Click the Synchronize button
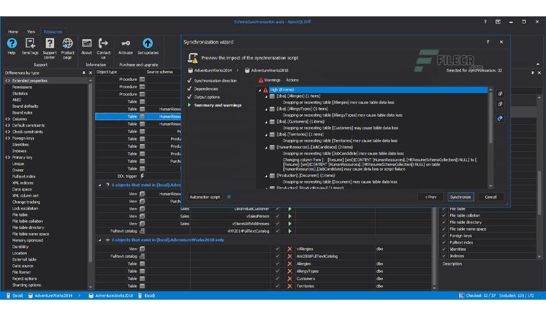The width and height of the screenshot is (546, 316). [x=460, y=197]
